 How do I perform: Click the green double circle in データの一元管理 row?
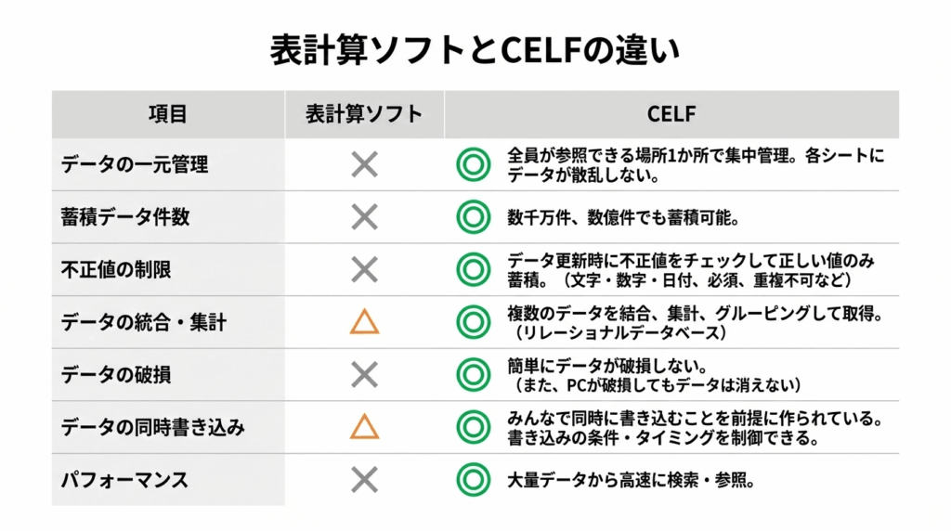(473, 165)
